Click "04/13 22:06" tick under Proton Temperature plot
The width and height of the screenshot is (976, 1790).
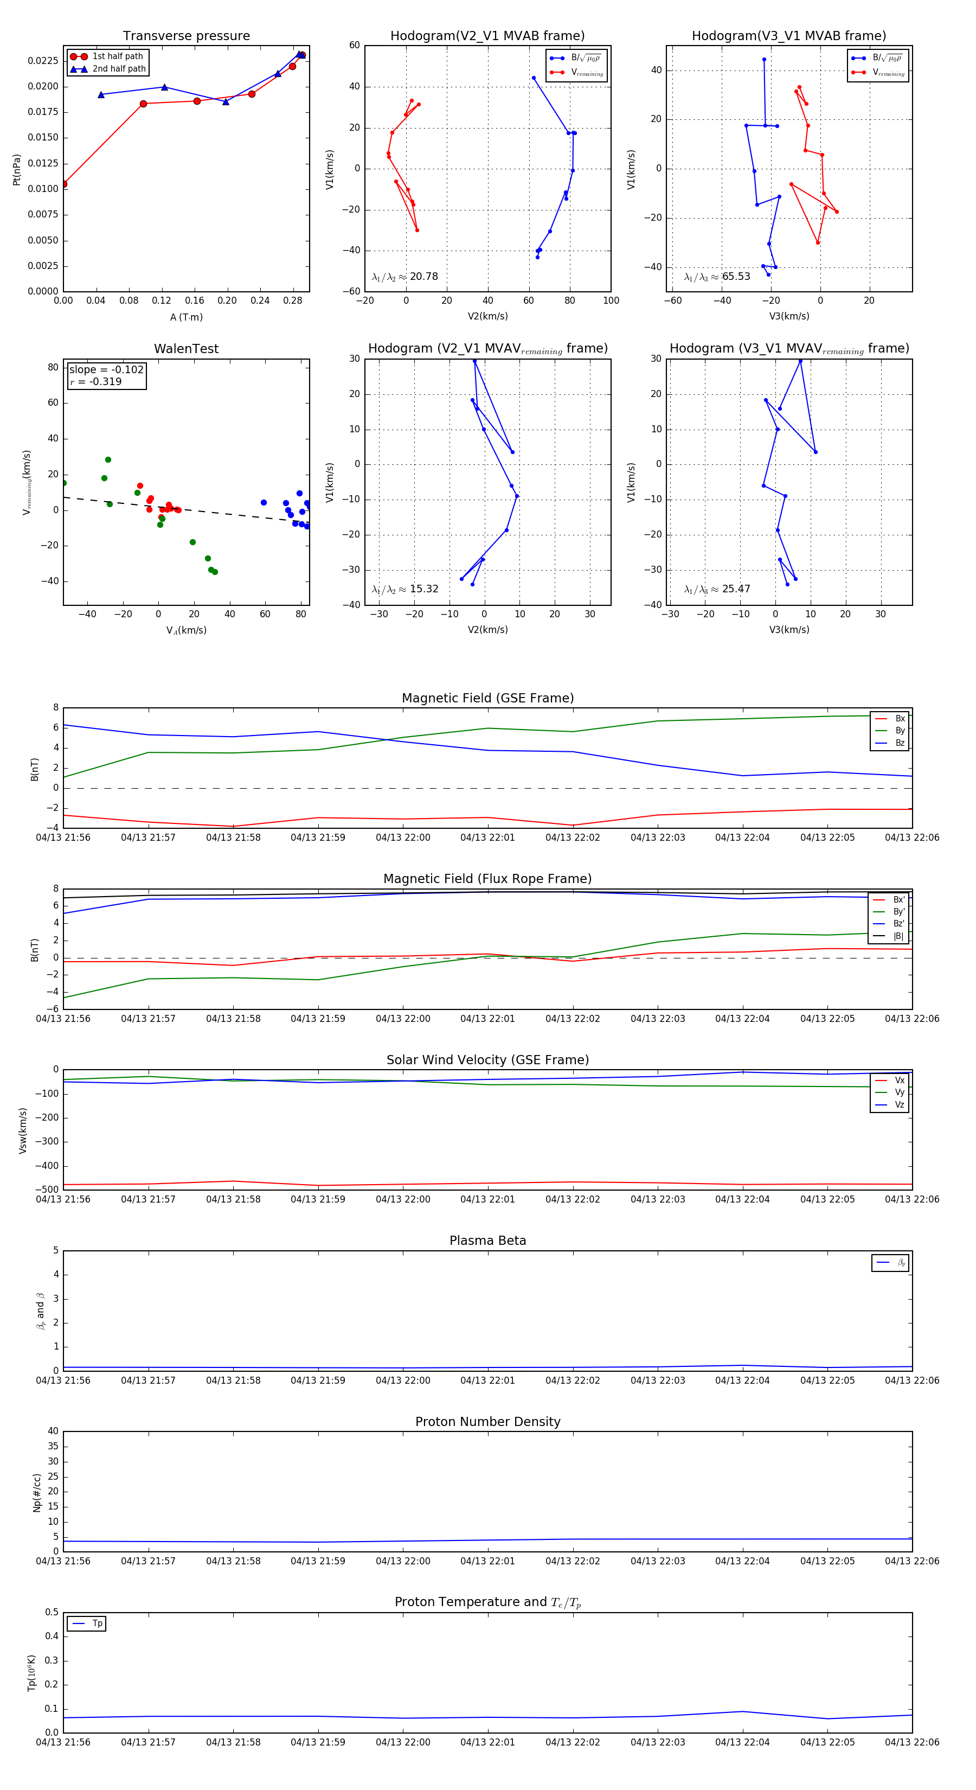point(912,1743)
